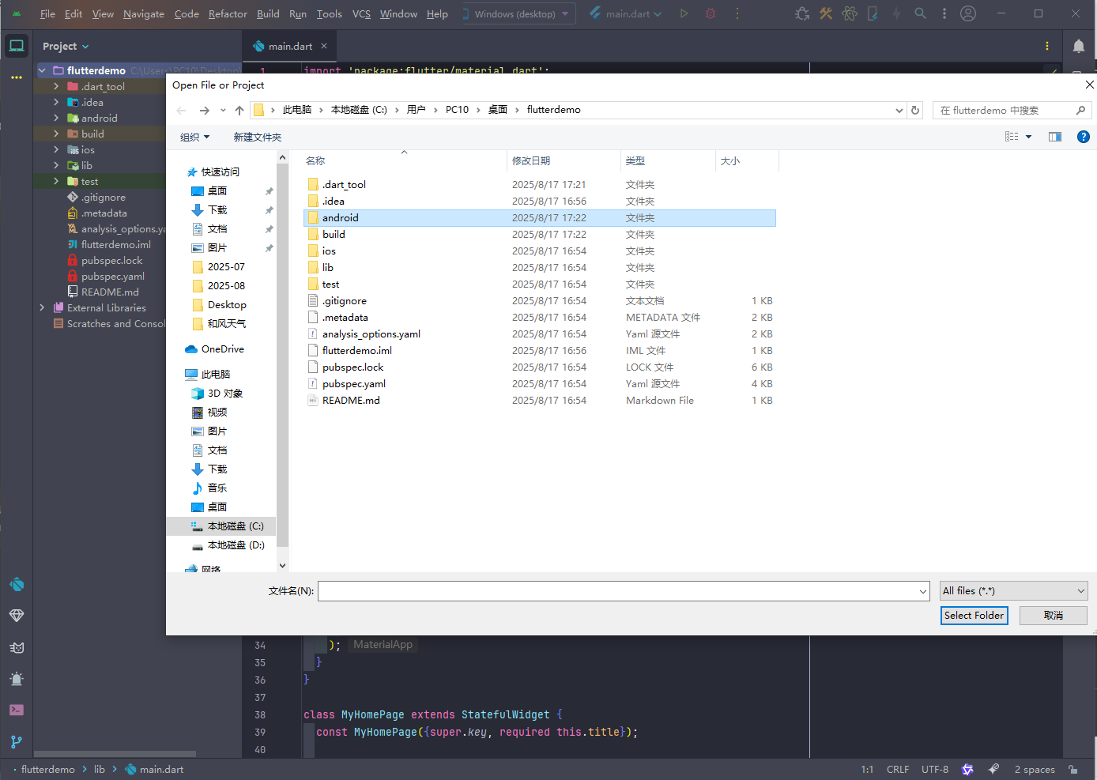The width and height of the screenshot is (1097, 780).
Task: Click the Terminal tool window icon
Action: [x=17, y=710]
